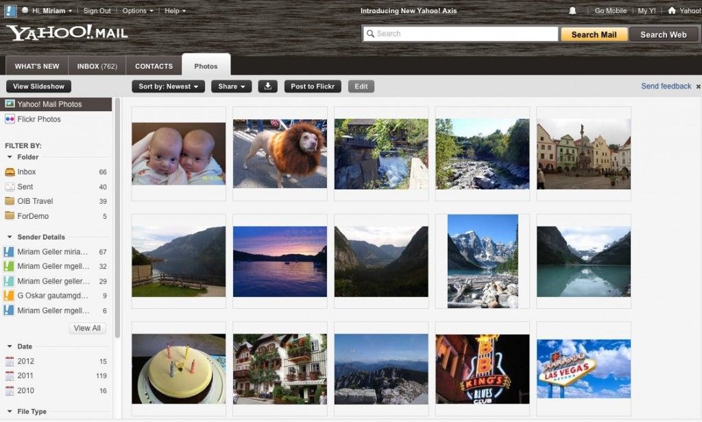Open the Sort by: Newest dropdown
This screenshot has width=702, height=422.
pos(168,86)
